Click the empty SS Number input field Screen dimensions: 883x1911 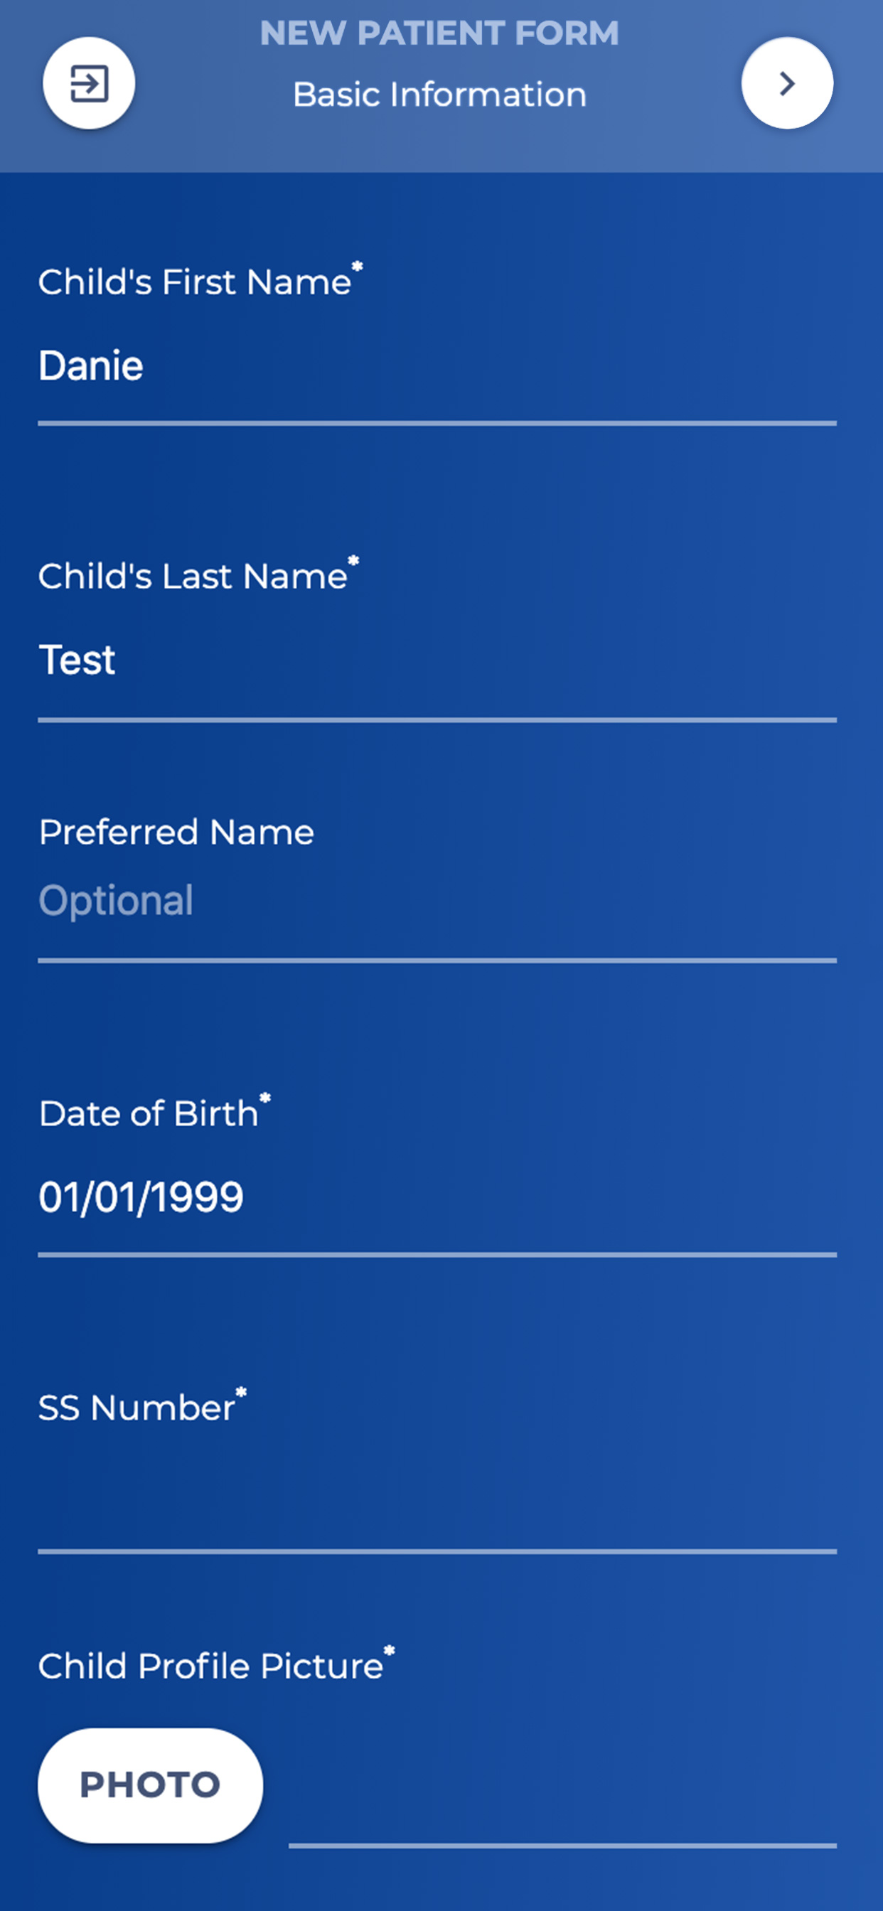[437, 1491]
